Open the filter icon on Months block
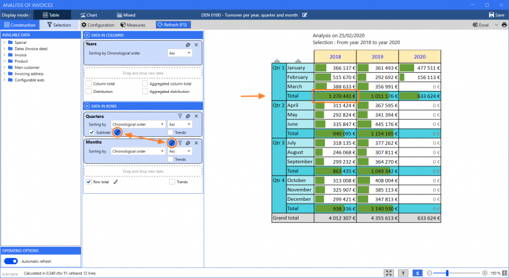The image size is (509, 278). [180, 142]
